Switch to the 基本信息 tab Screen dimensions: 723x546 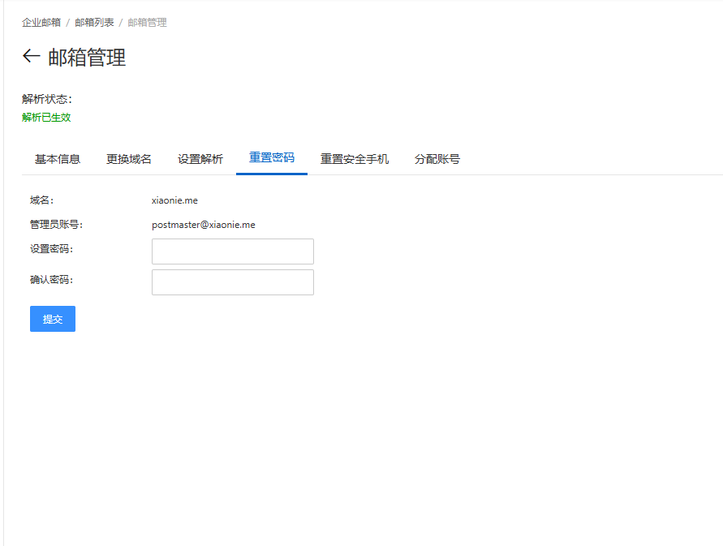pos(57,159)
